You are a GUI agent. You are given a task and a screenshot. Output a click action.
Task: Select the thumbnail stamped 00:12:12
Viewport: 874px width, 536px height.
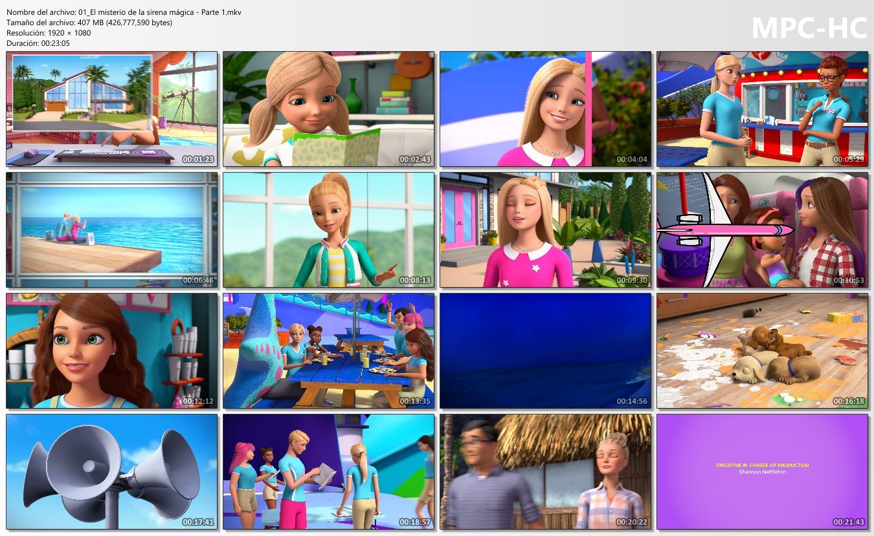(112, 351)
